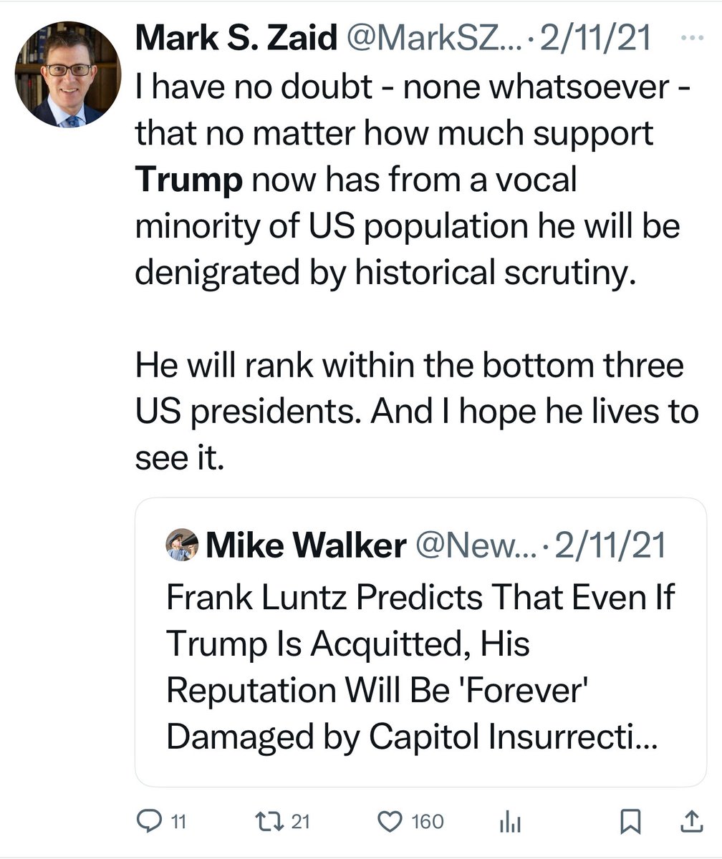View the 160 likes count
This screenshot has width=722, height=859.
(x=428, y=822)
